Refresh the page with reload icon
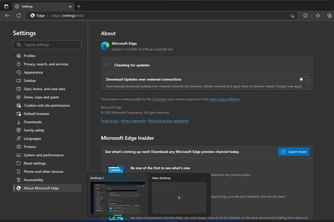The width and height of the screenshot is (334, 222). tap(19, 15)
